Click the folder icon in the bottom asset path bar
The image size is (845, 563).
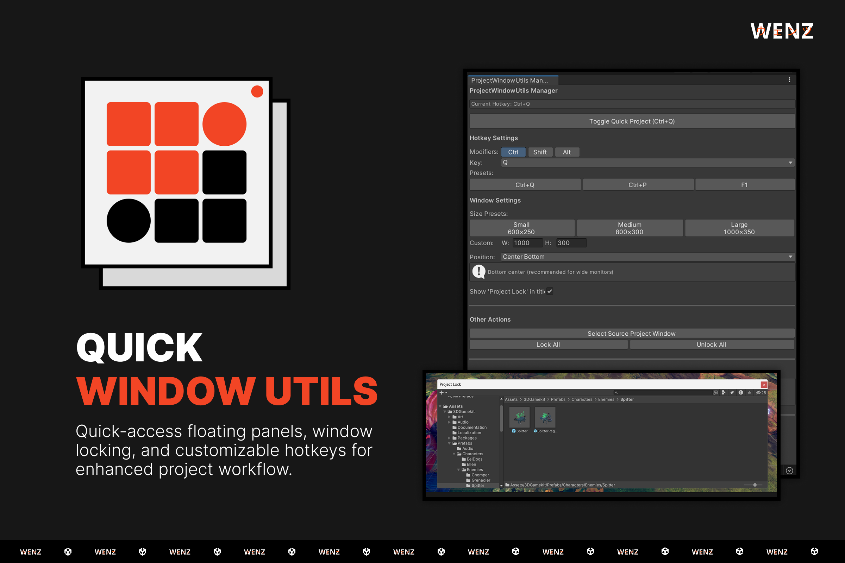click(507, 485)
